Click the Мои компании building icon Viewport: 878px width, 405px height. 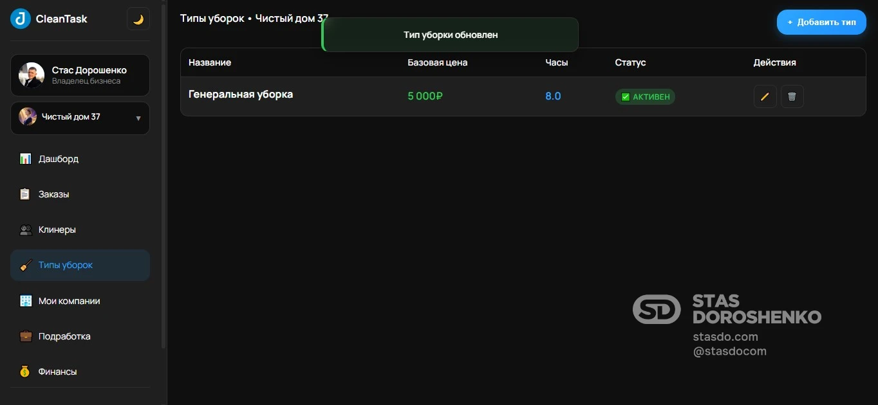[x=25, y=301]
